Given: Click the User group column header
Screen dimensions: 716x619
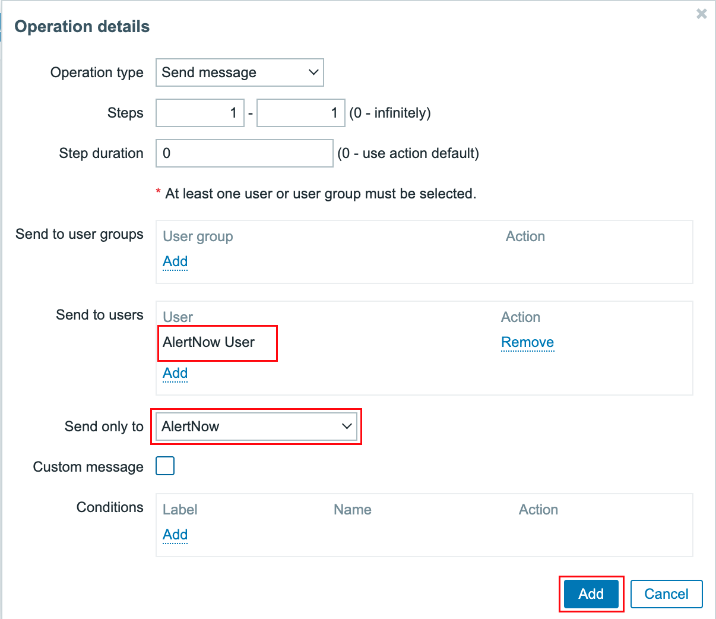Looking at the screenshot, I should pos(198,236).
